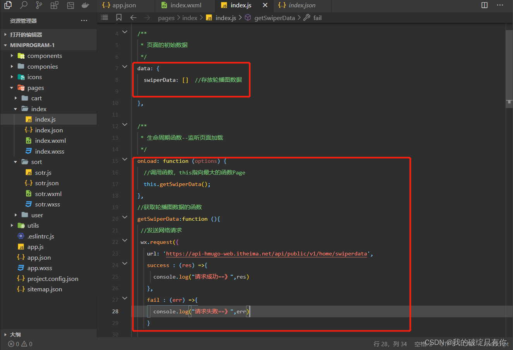Viewport: 513px width, 350px height.
Task: Open project.config.json file
Action: click(48, 279)
